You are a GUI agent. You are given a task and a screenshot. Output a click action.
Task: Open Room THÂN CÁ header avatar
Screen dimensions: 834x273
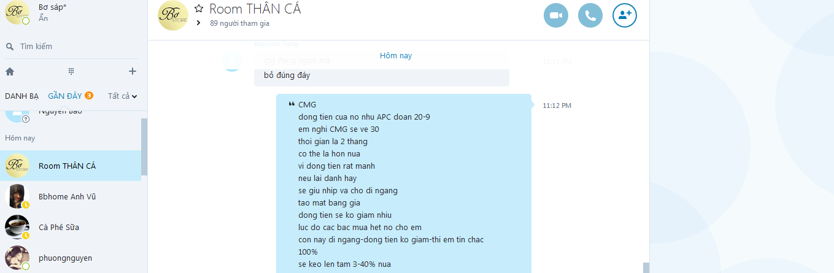pyautogui.click(x=173, y=16)
